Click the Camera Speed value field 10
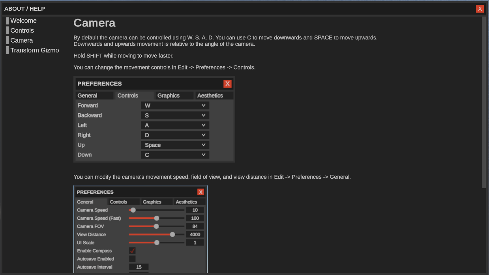Screen dimensions: 489x275 click(x=195, y=210)
